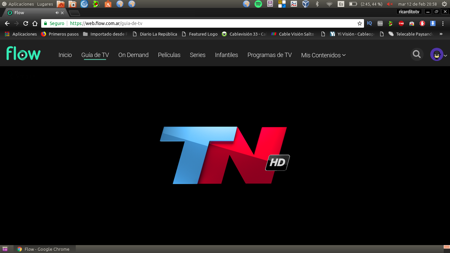Open the Cable Visión Salto bookmark

click(x=294, y=34)
